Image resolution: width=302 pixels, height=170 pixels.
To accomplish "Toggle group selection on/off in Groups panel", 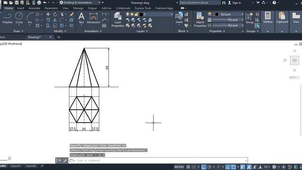I will (257, 25).
